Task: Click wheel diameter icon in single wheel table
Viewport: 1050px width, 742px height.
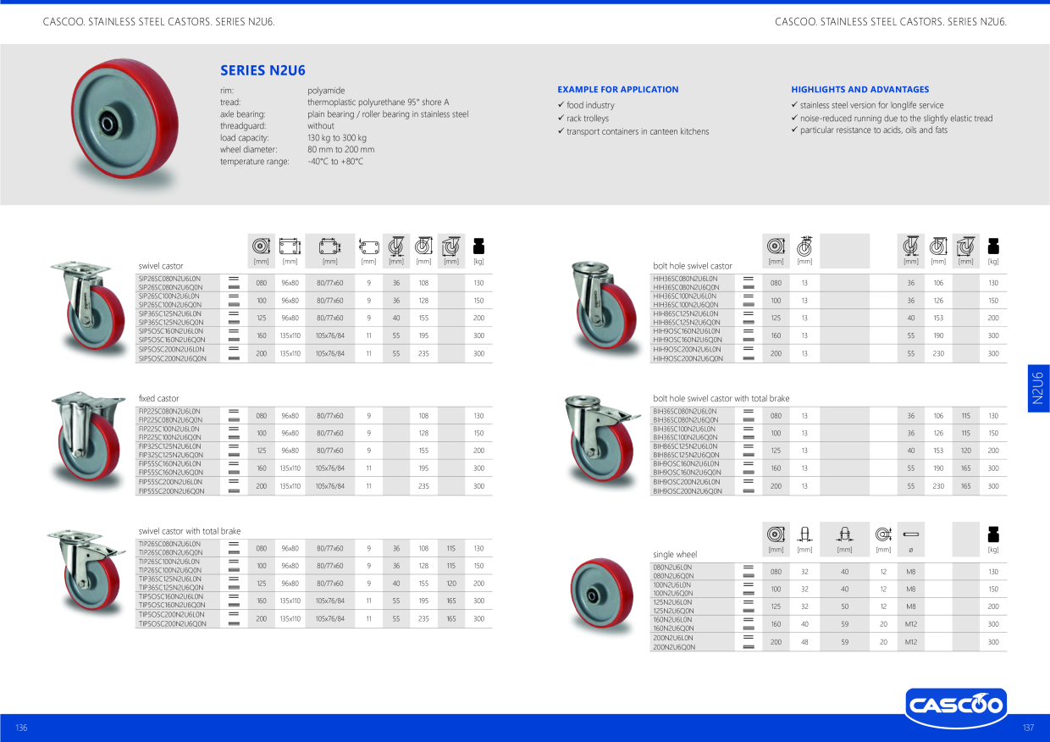Action: [x=776, y=534]
